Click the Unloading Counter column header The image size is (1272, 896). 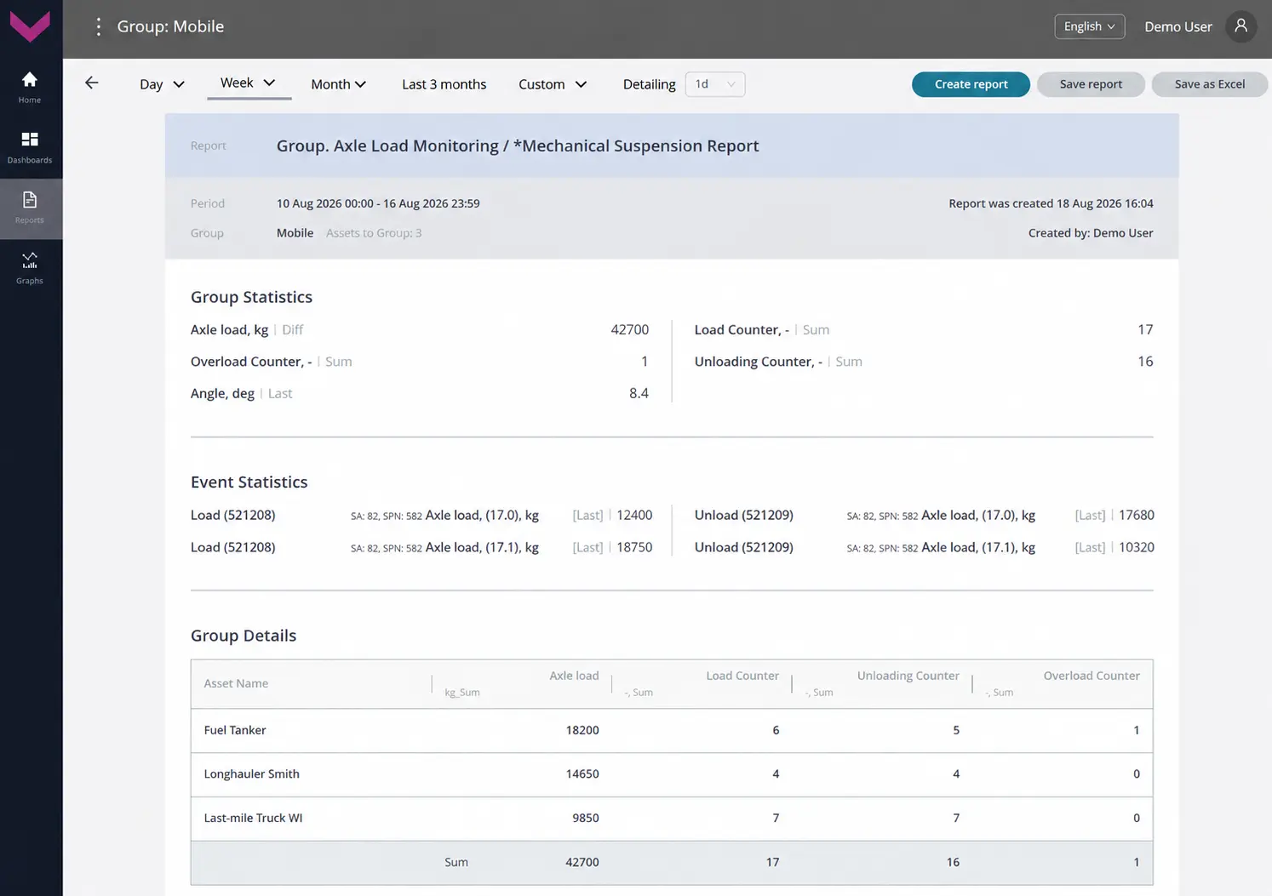coord(908,676)
